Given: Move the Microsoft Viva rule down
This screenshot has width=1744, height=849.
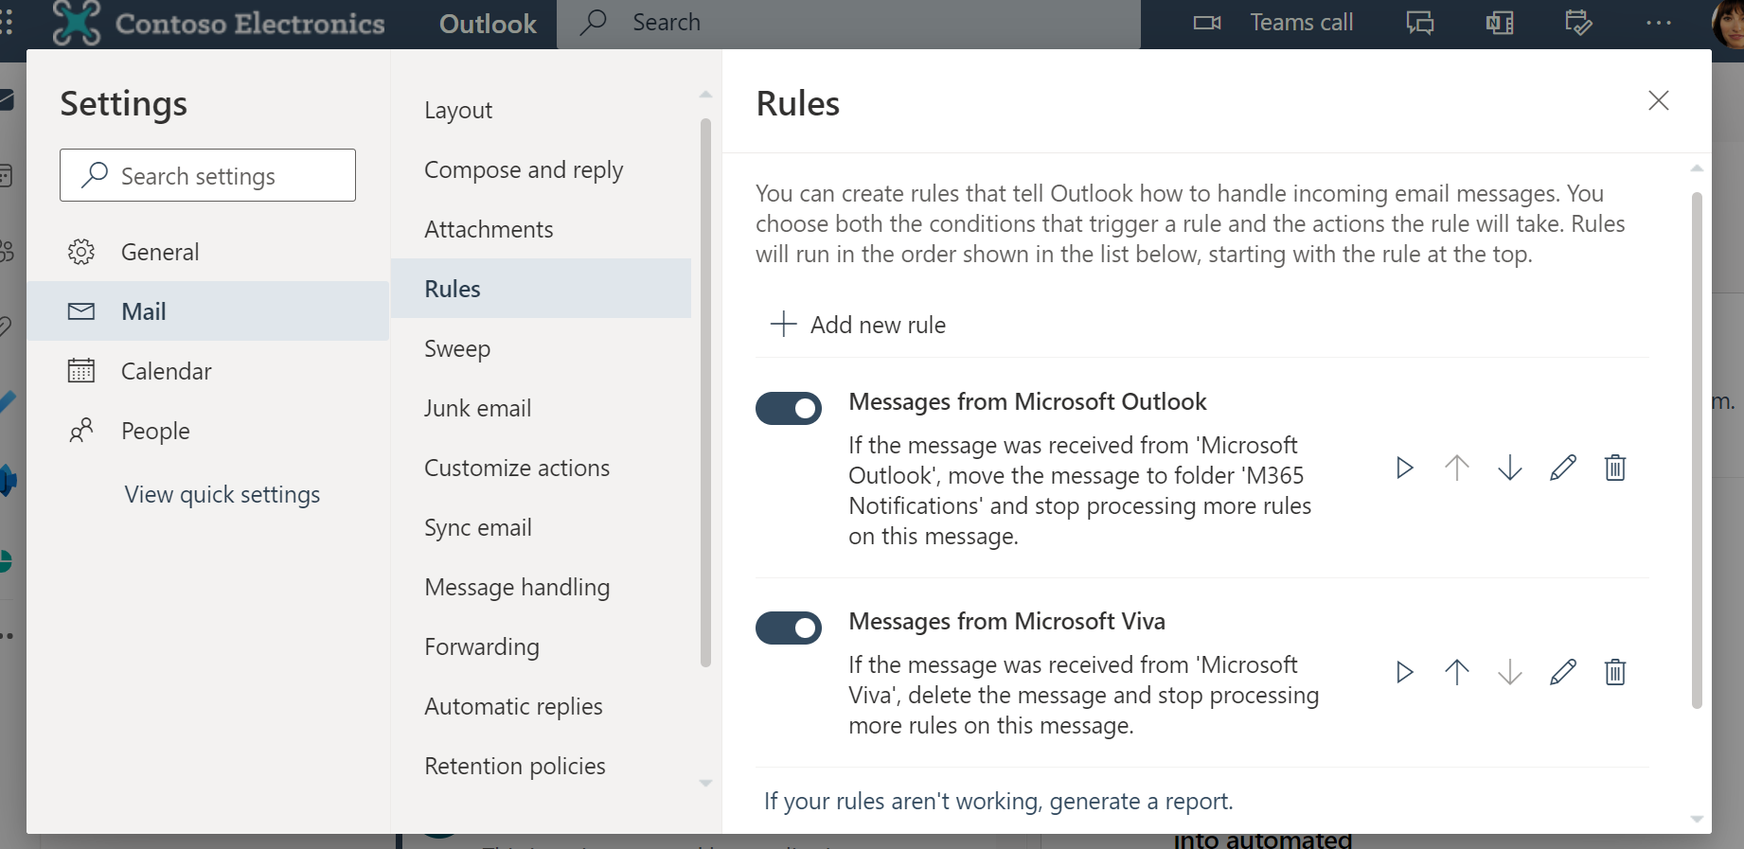Looking at the screenshot, I should [x=1510, y=672].
